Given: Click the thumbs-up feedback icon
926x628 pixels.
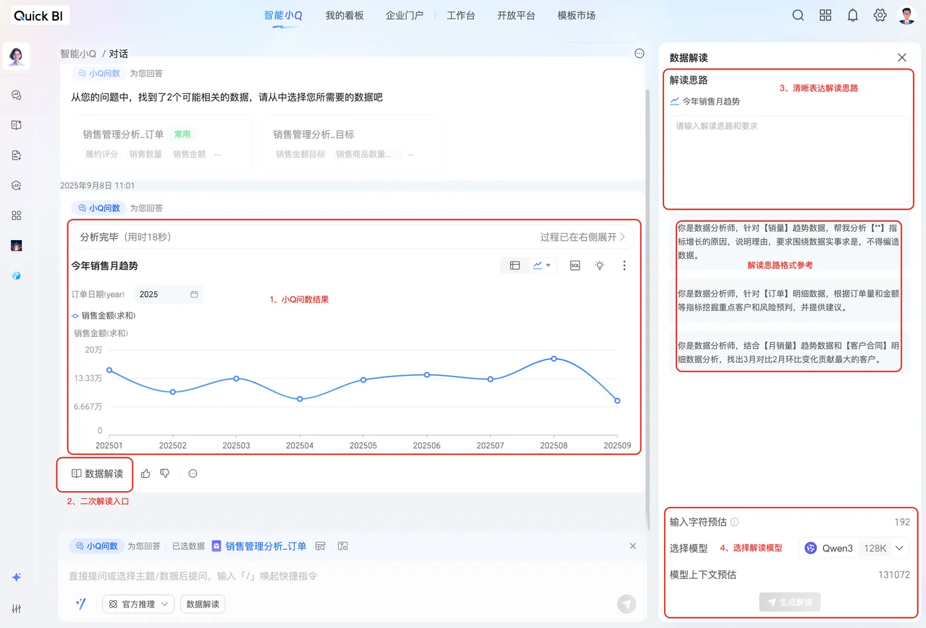Looking at the screenshot, I should point(146,474).
